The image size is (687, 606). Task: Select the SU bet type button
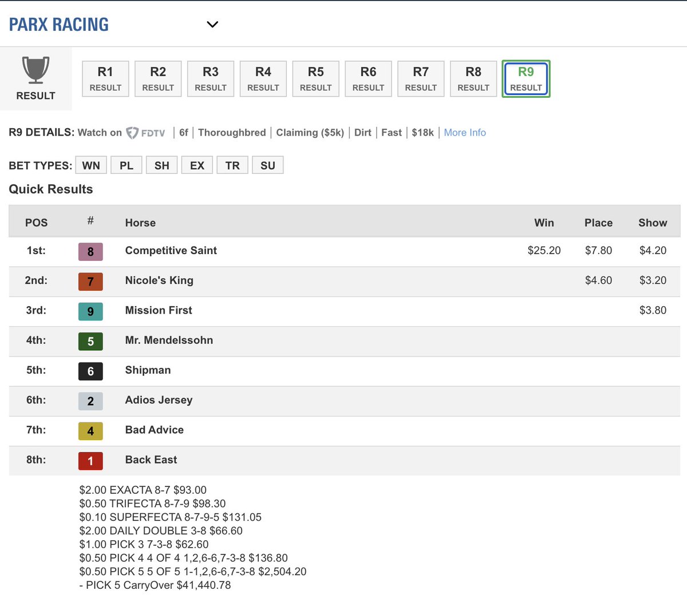tap(268, 165)
